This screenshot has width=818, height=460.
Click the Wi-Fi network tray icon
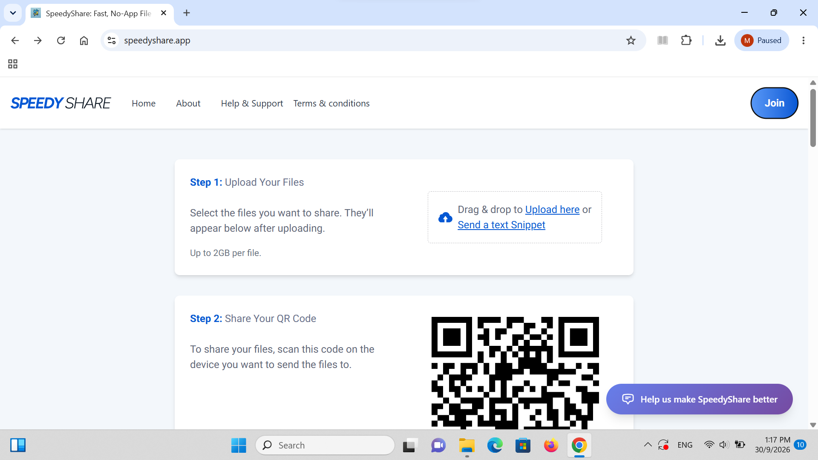709,445
